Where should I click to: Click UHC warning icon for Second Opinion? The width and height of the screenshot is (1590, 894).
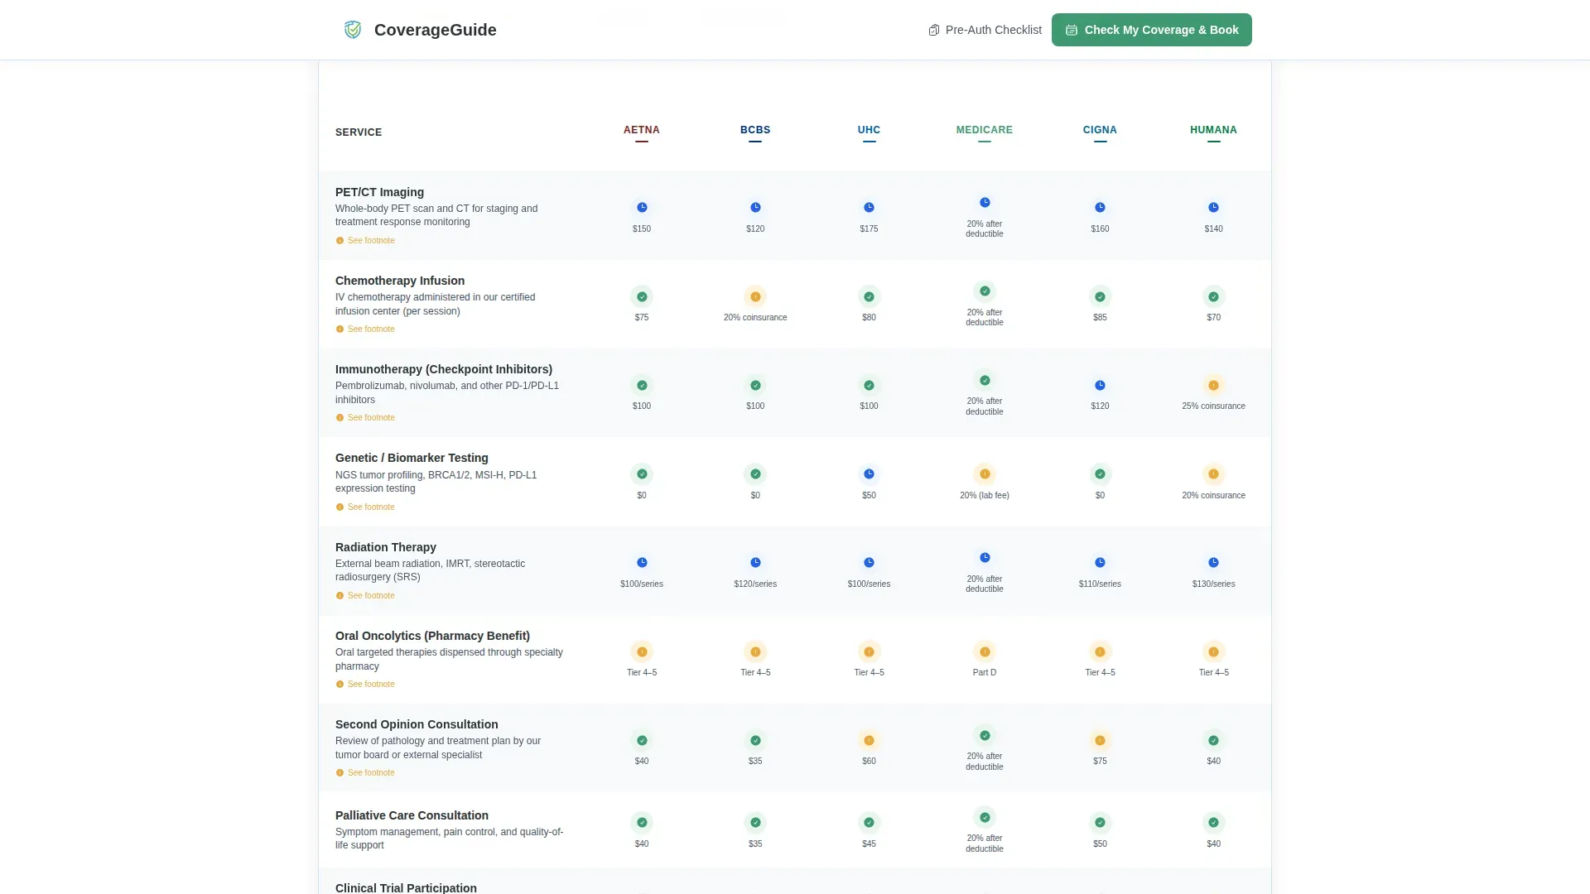point(869,740)
